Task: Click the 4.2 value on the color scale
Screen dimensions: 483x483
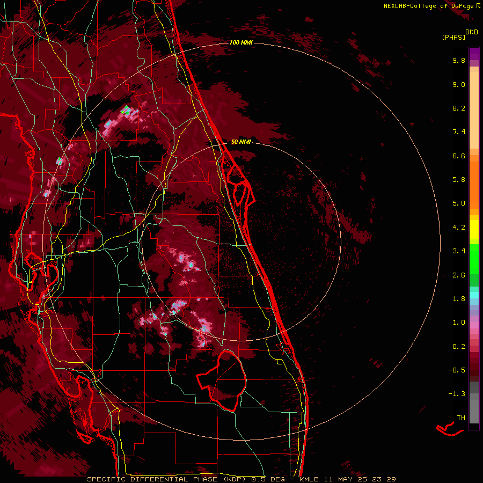Action: click(x=459, y=228)
